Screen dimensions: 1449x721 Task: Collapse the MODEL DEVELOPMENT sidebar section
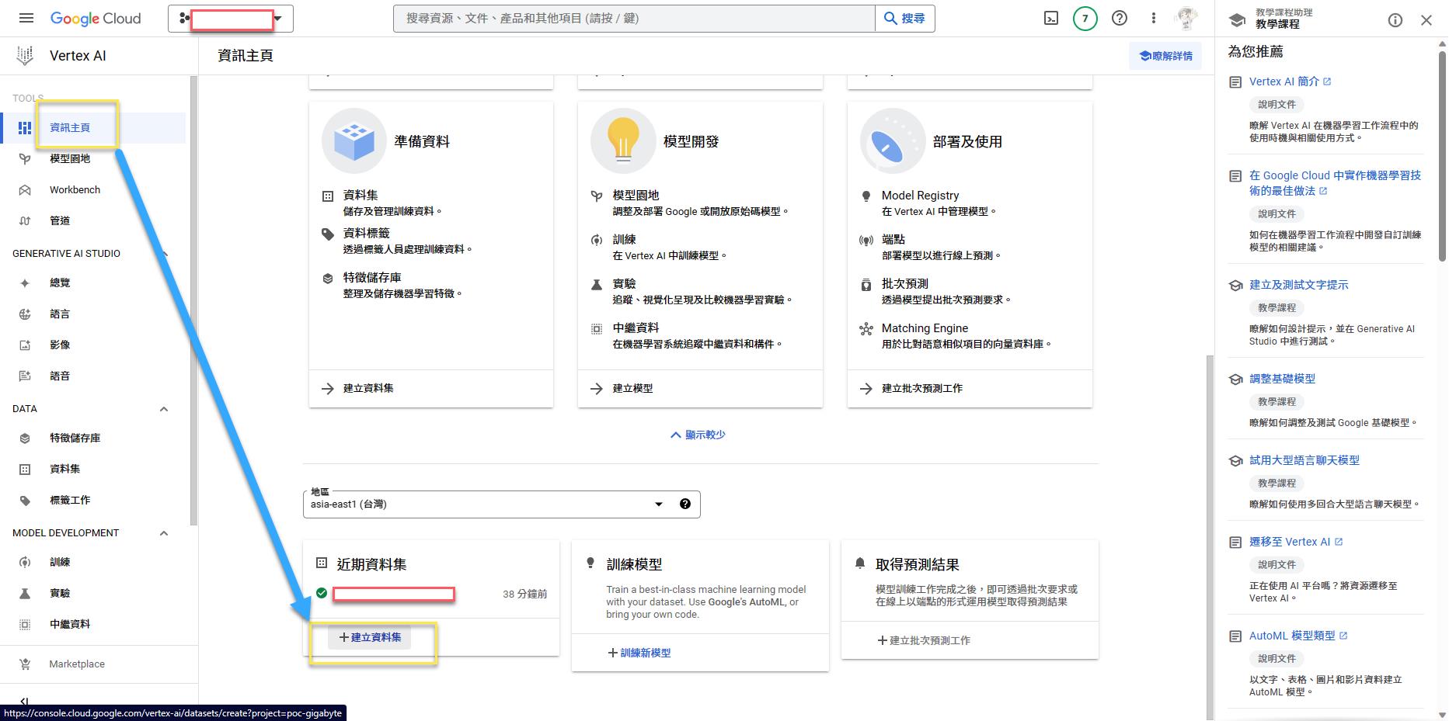(x=164, y=533)
